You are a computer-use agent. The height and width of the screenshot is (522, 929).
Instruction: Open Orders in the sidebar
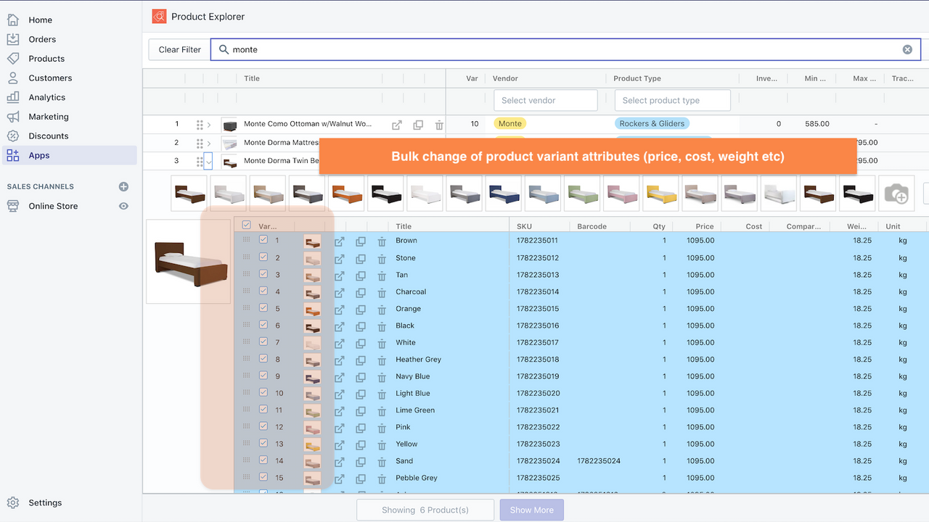tap(42, 39)
